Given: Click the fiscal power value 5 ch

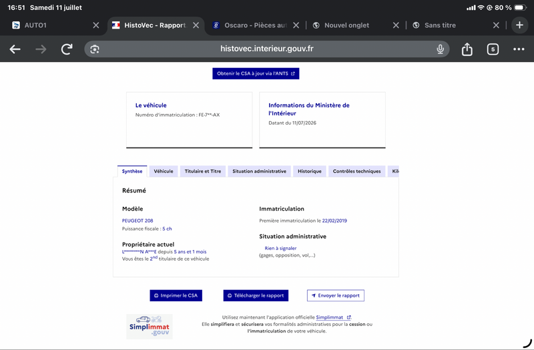Looking at the screenshot, I should pos(168,229).
